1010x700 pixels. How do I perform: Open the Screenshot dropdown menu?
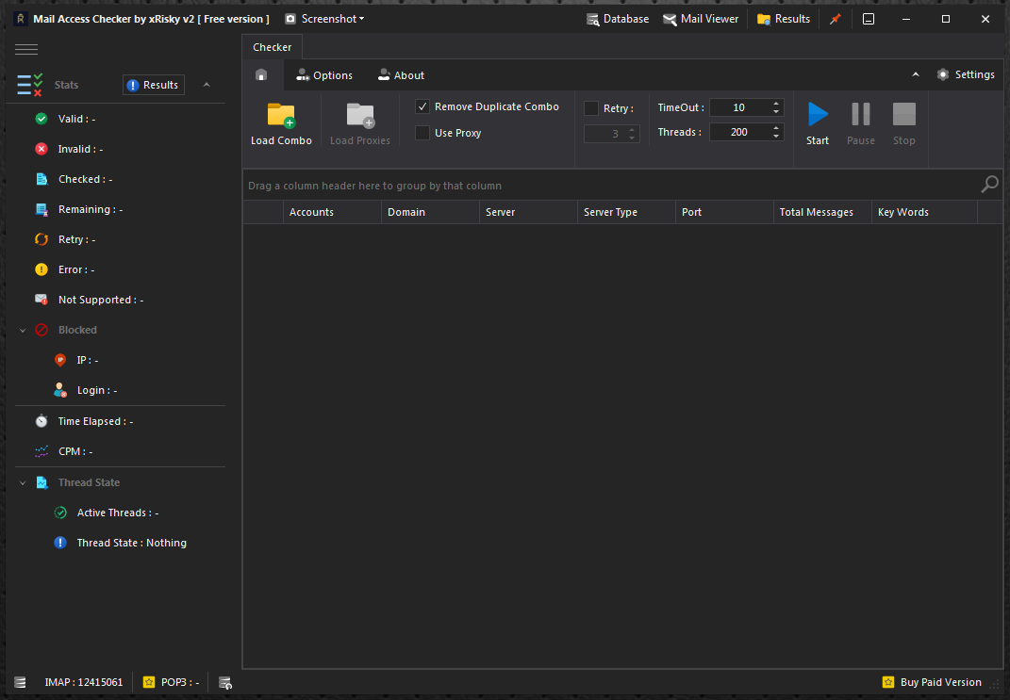coord(324,18)
